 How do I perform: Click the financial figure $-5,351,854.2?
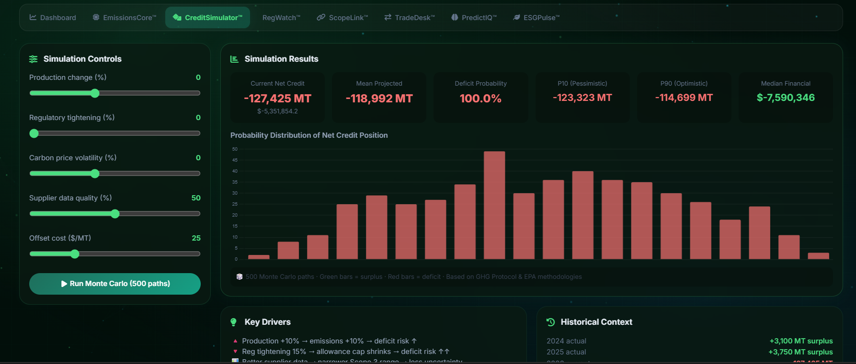277,111
